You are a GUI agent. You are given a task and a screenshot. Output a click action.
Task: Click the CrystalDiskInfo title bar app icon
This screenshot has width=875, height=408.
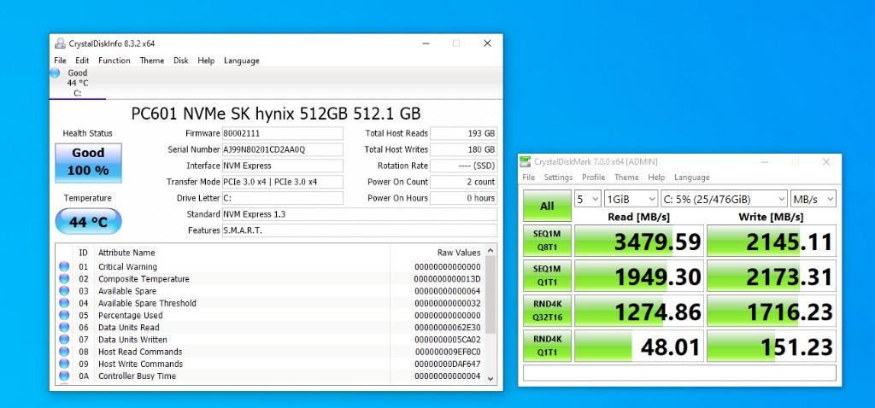[60, 44]
